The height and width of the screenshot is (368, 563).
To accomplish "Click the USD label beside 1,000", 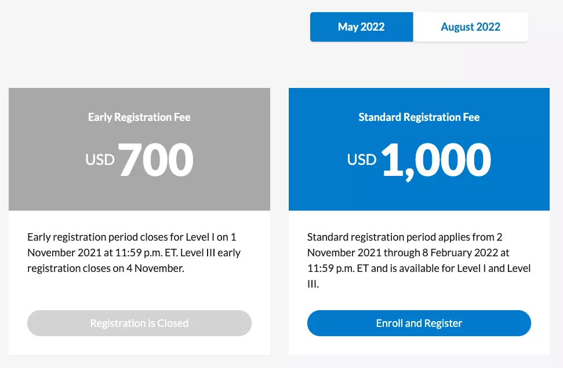I will point(362,160).
